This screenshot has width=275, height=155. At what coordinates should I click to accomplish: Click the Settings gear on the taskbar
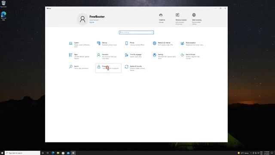coord(73,153)
